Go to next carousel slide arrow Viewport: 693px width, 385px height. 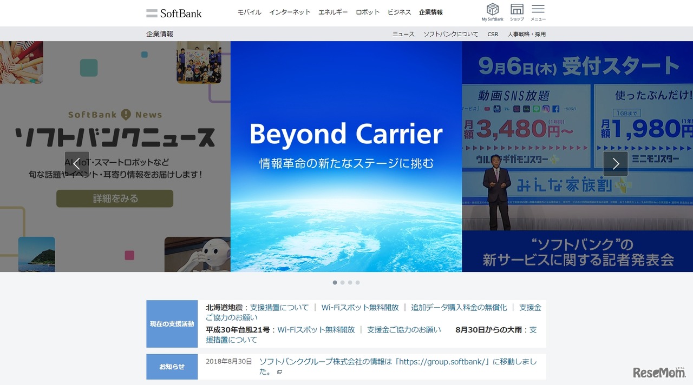[x=616, y=164]
